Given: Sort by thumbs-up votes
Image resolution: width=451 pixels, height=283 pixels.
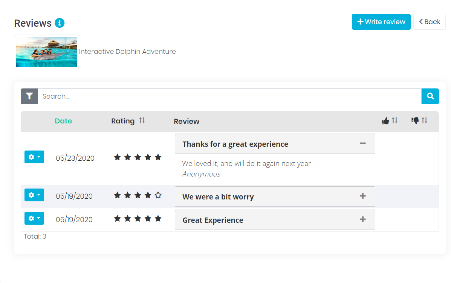Looking at the screenshot, I should coord(390,121).
